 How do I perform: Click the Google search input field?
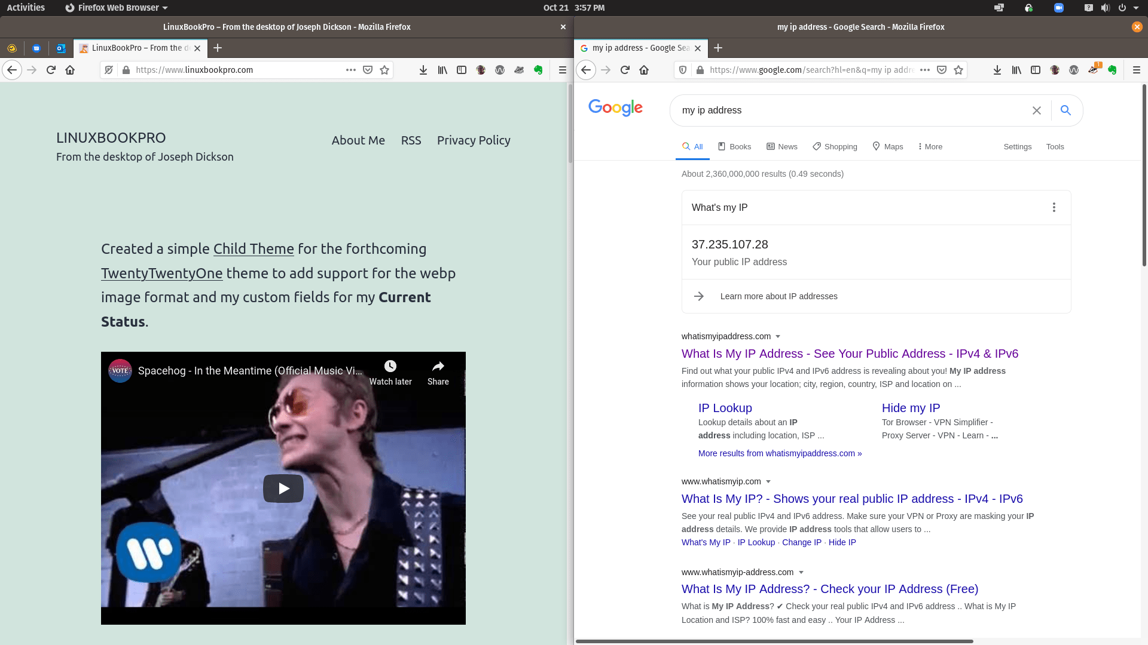pos(852,110)
